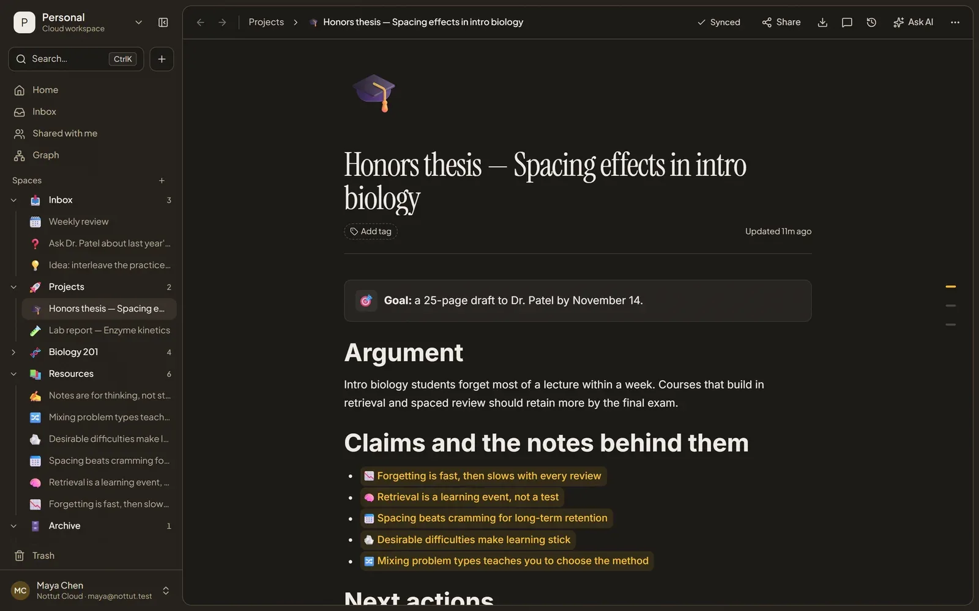
Task: Expand the Biology 201 space
Action: pos(13,352)
